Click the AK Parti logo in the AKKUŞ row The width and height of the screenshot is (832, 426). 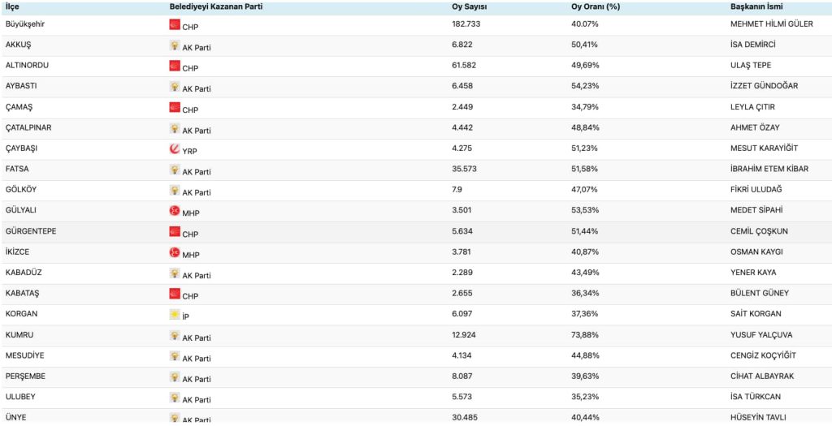175,45
